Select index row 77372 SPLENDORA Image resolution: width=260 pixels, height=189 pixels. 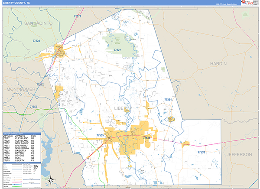(19, 148)
